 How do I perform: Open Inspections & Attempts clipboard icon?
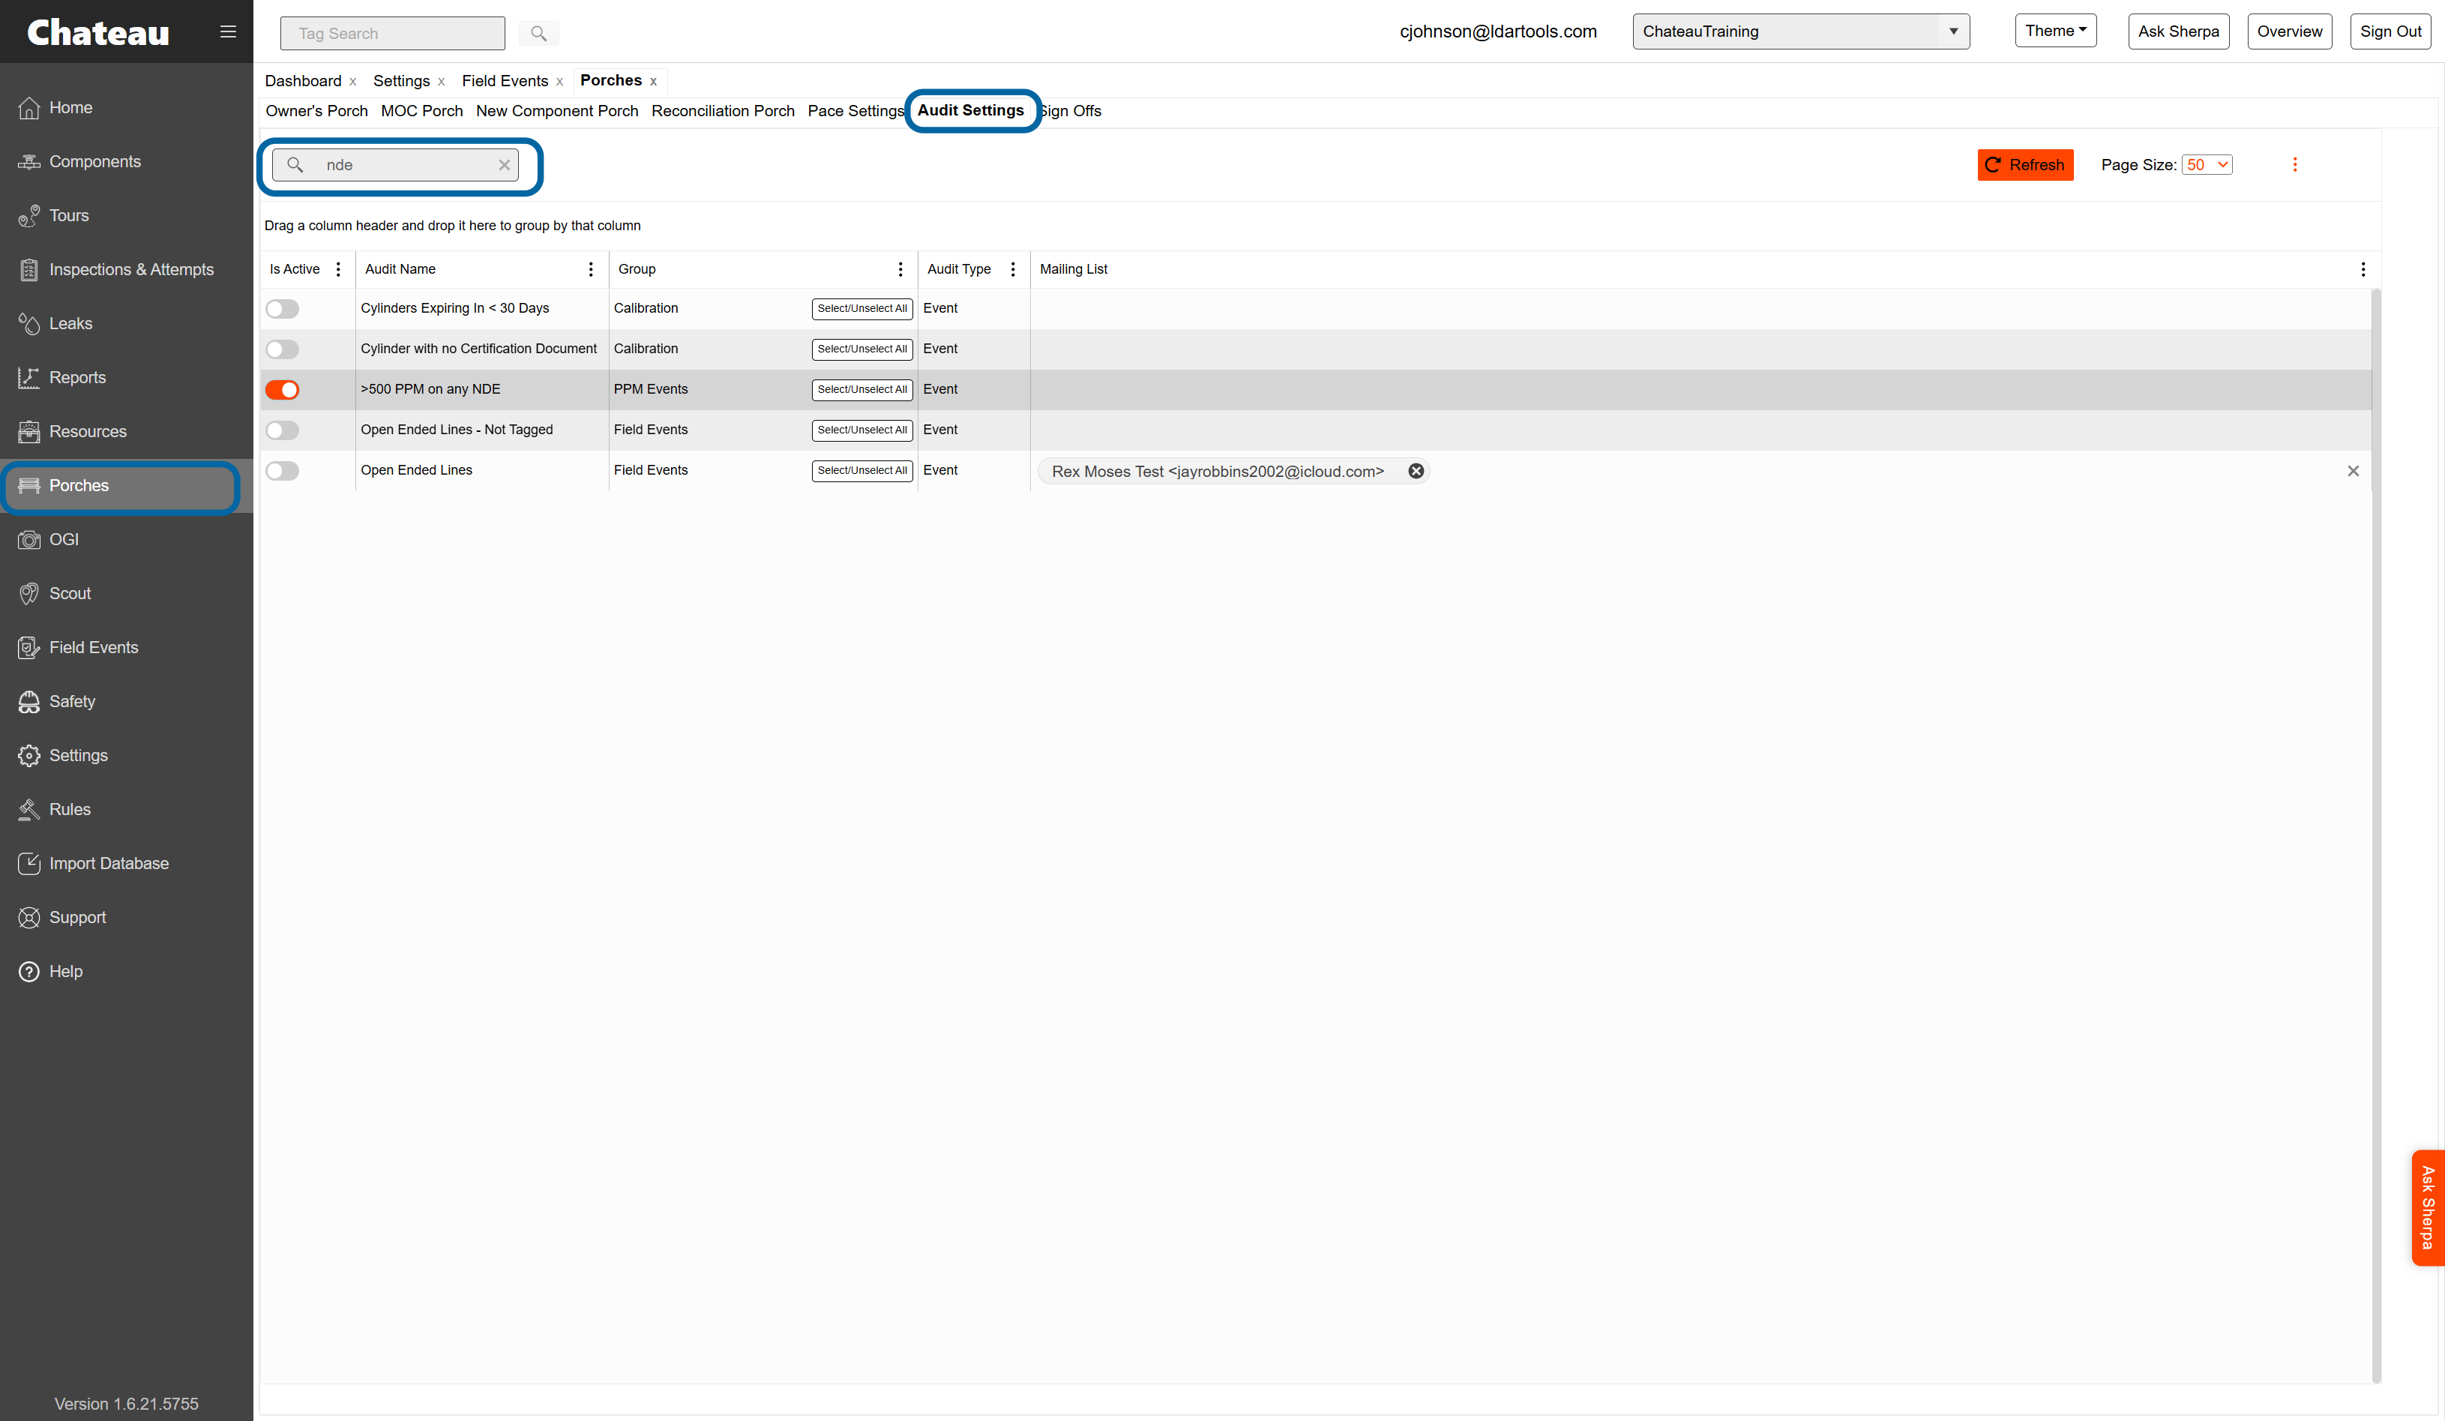(x=29, y=270)
